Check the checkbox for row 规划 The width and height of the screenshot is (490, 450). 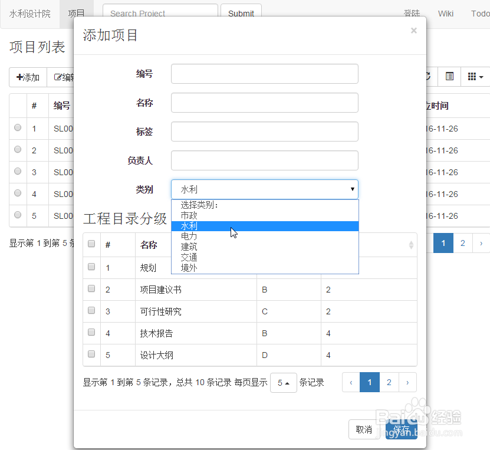pos(91,267)
